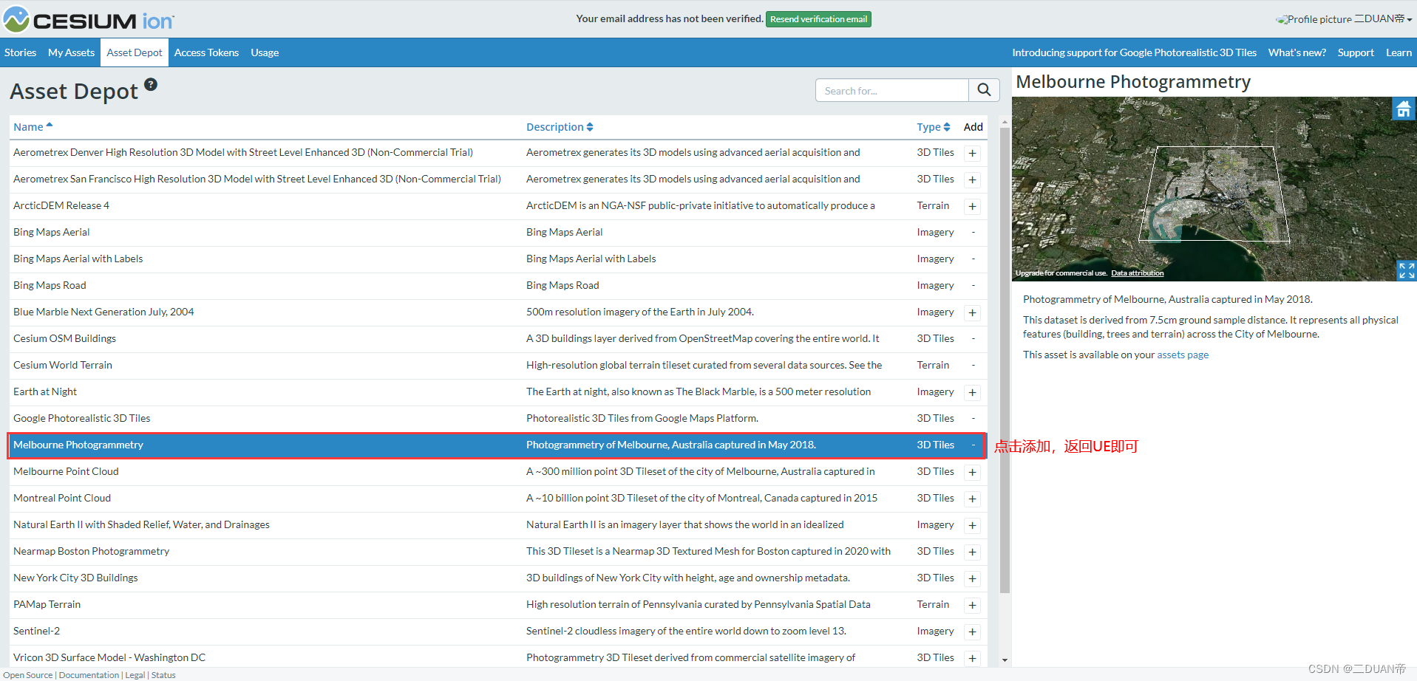1417x681 pixels.
Task: Select the ArcticDEM Release 4 row name
Action: tap(61, 205)
